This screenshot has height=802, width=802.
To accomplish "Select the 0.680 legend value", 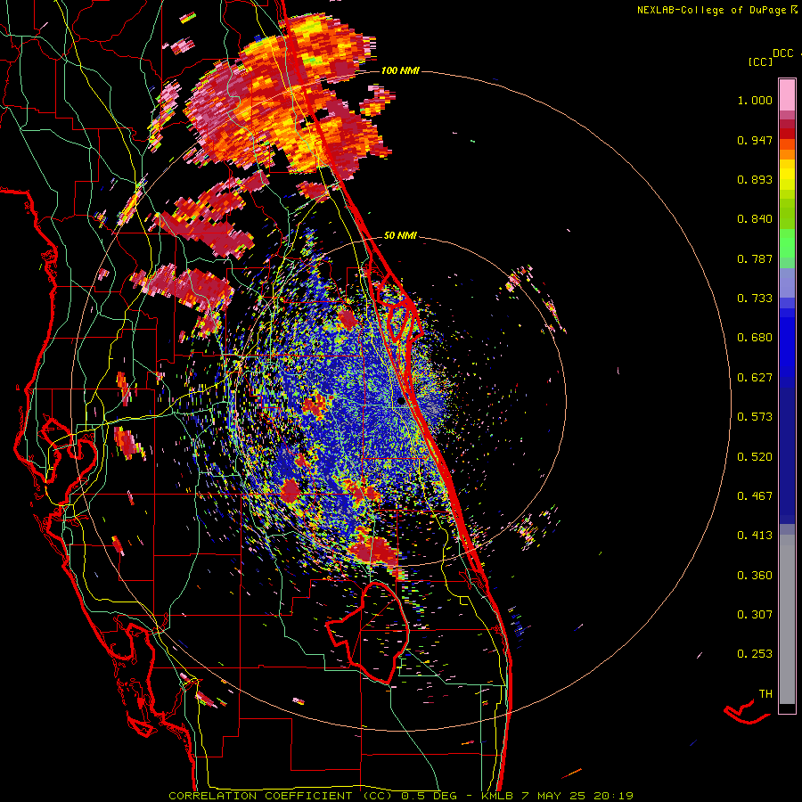I will (755, 338).
